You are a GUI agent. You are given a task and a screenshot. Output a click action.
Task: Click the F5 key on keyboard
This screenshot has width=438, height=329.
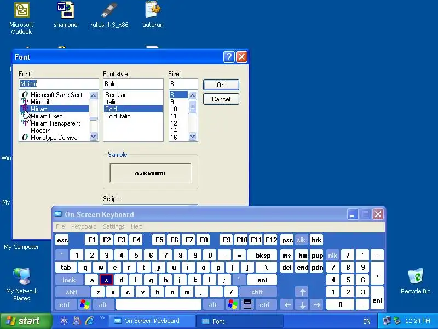tap(159, 240)
